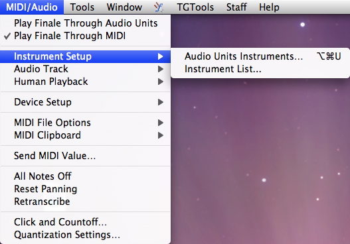Expand the MIDI Clipboard submenu

point(85,135)
